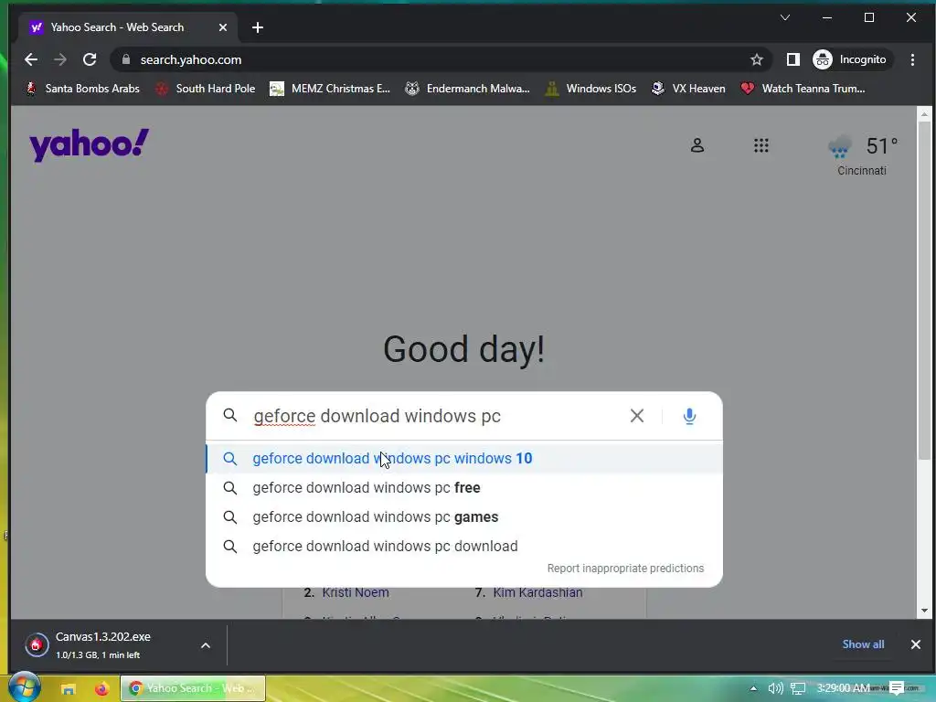This screenshot has height=702, width=936.
Task: Switch to Chrome Yahoo Search taskbar button
Action: click(193, 688)
